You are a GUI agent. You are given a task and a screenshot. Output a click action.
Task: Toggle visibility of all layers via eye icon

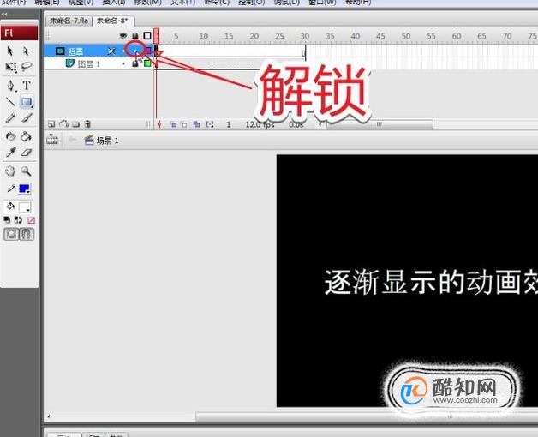tap(123, 35)
